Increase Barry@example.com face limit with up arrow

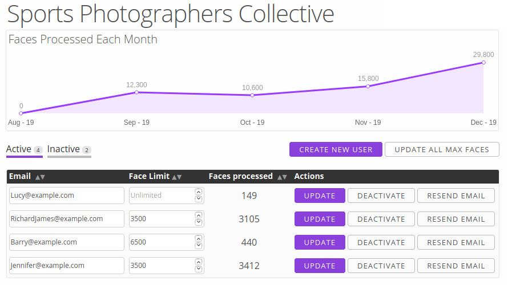(199, 239)
